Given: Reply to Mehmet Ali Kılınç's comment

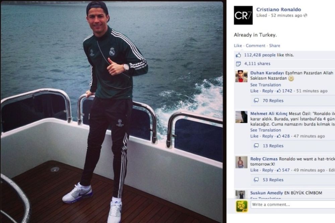Looking at the screenshot, I should pyautogui.click(x=268, y=136).
